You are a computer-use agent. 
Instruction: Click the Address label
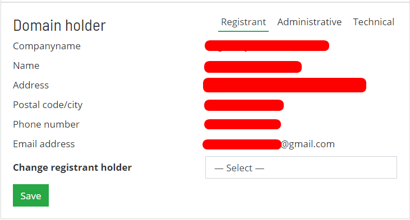pyautogui.click(x=31, y=85)
